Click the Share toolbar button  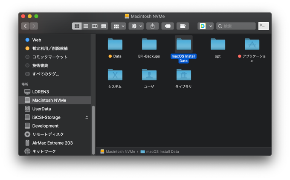coord(152,26)
